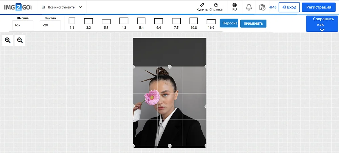Select the 16:9 aspect ratio
The height and width of the screenshot is (153, 339).
pos(211,23)
